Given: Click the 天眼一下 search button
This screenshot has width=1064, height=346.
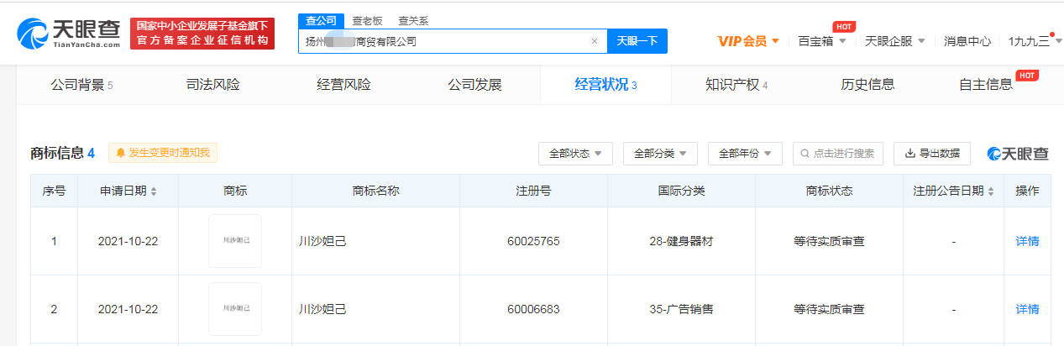Looking at the screenshot, I should tap(637, 41).
